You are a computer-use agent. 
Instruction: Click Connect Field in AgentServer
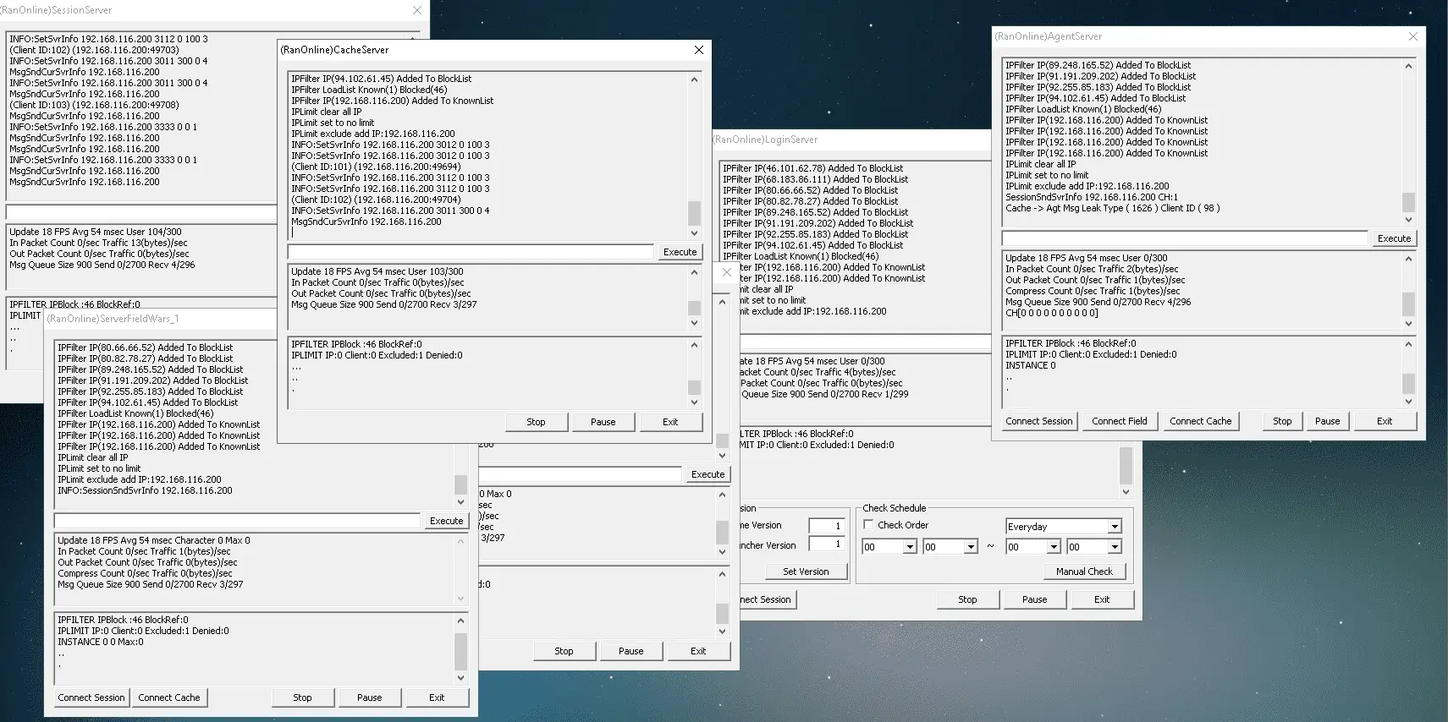pos(1120,421)
